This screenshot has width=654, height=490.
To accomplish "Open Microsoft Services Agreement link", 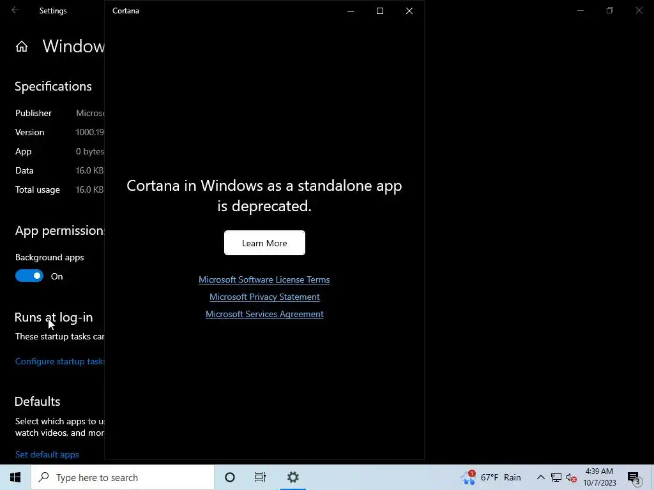I will pyautogui.click(x=264, y=314).
